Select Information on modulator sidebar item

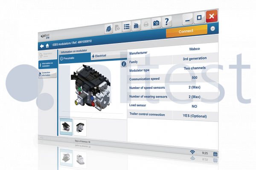tap(48, 64)
